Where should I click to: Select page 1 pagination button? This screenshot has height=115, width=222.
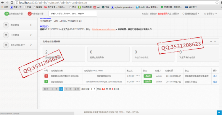coord(61,89)
